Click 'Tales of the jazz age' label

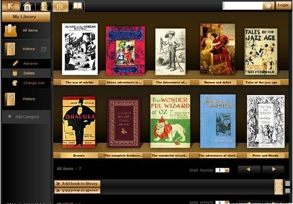pos(261,82)
